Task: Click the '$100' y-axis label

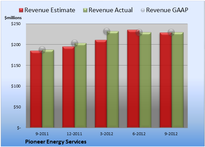Action: click(16, 86)
